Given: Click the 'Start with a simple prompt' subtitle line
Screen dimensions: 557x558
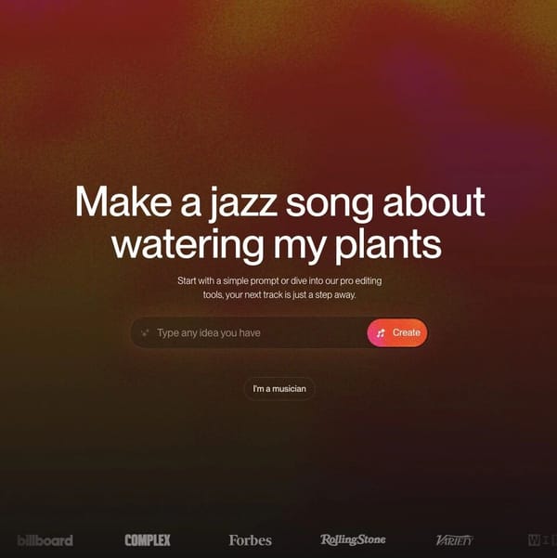Looking at the screenshot, I should tap(279, 280).
